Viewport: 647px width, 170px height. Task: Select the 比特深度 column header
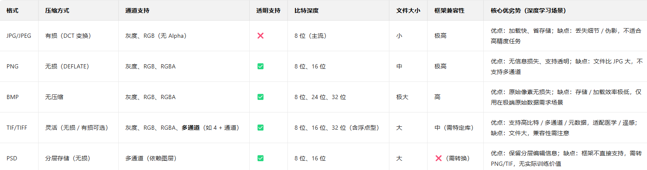(x=307, y=10)
